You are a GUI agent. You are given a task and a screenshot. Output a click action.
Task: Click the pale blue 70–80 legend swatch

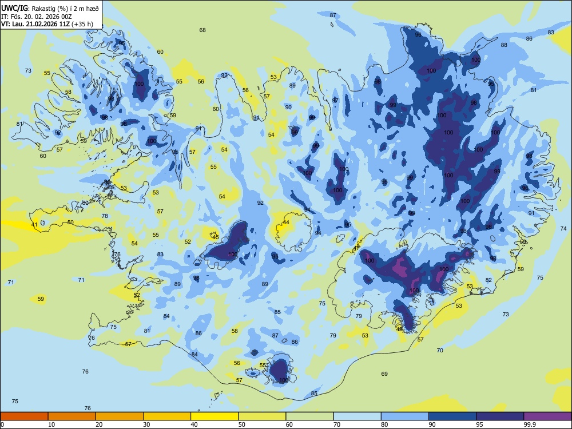pyautogui.click(x=357, y=416)
